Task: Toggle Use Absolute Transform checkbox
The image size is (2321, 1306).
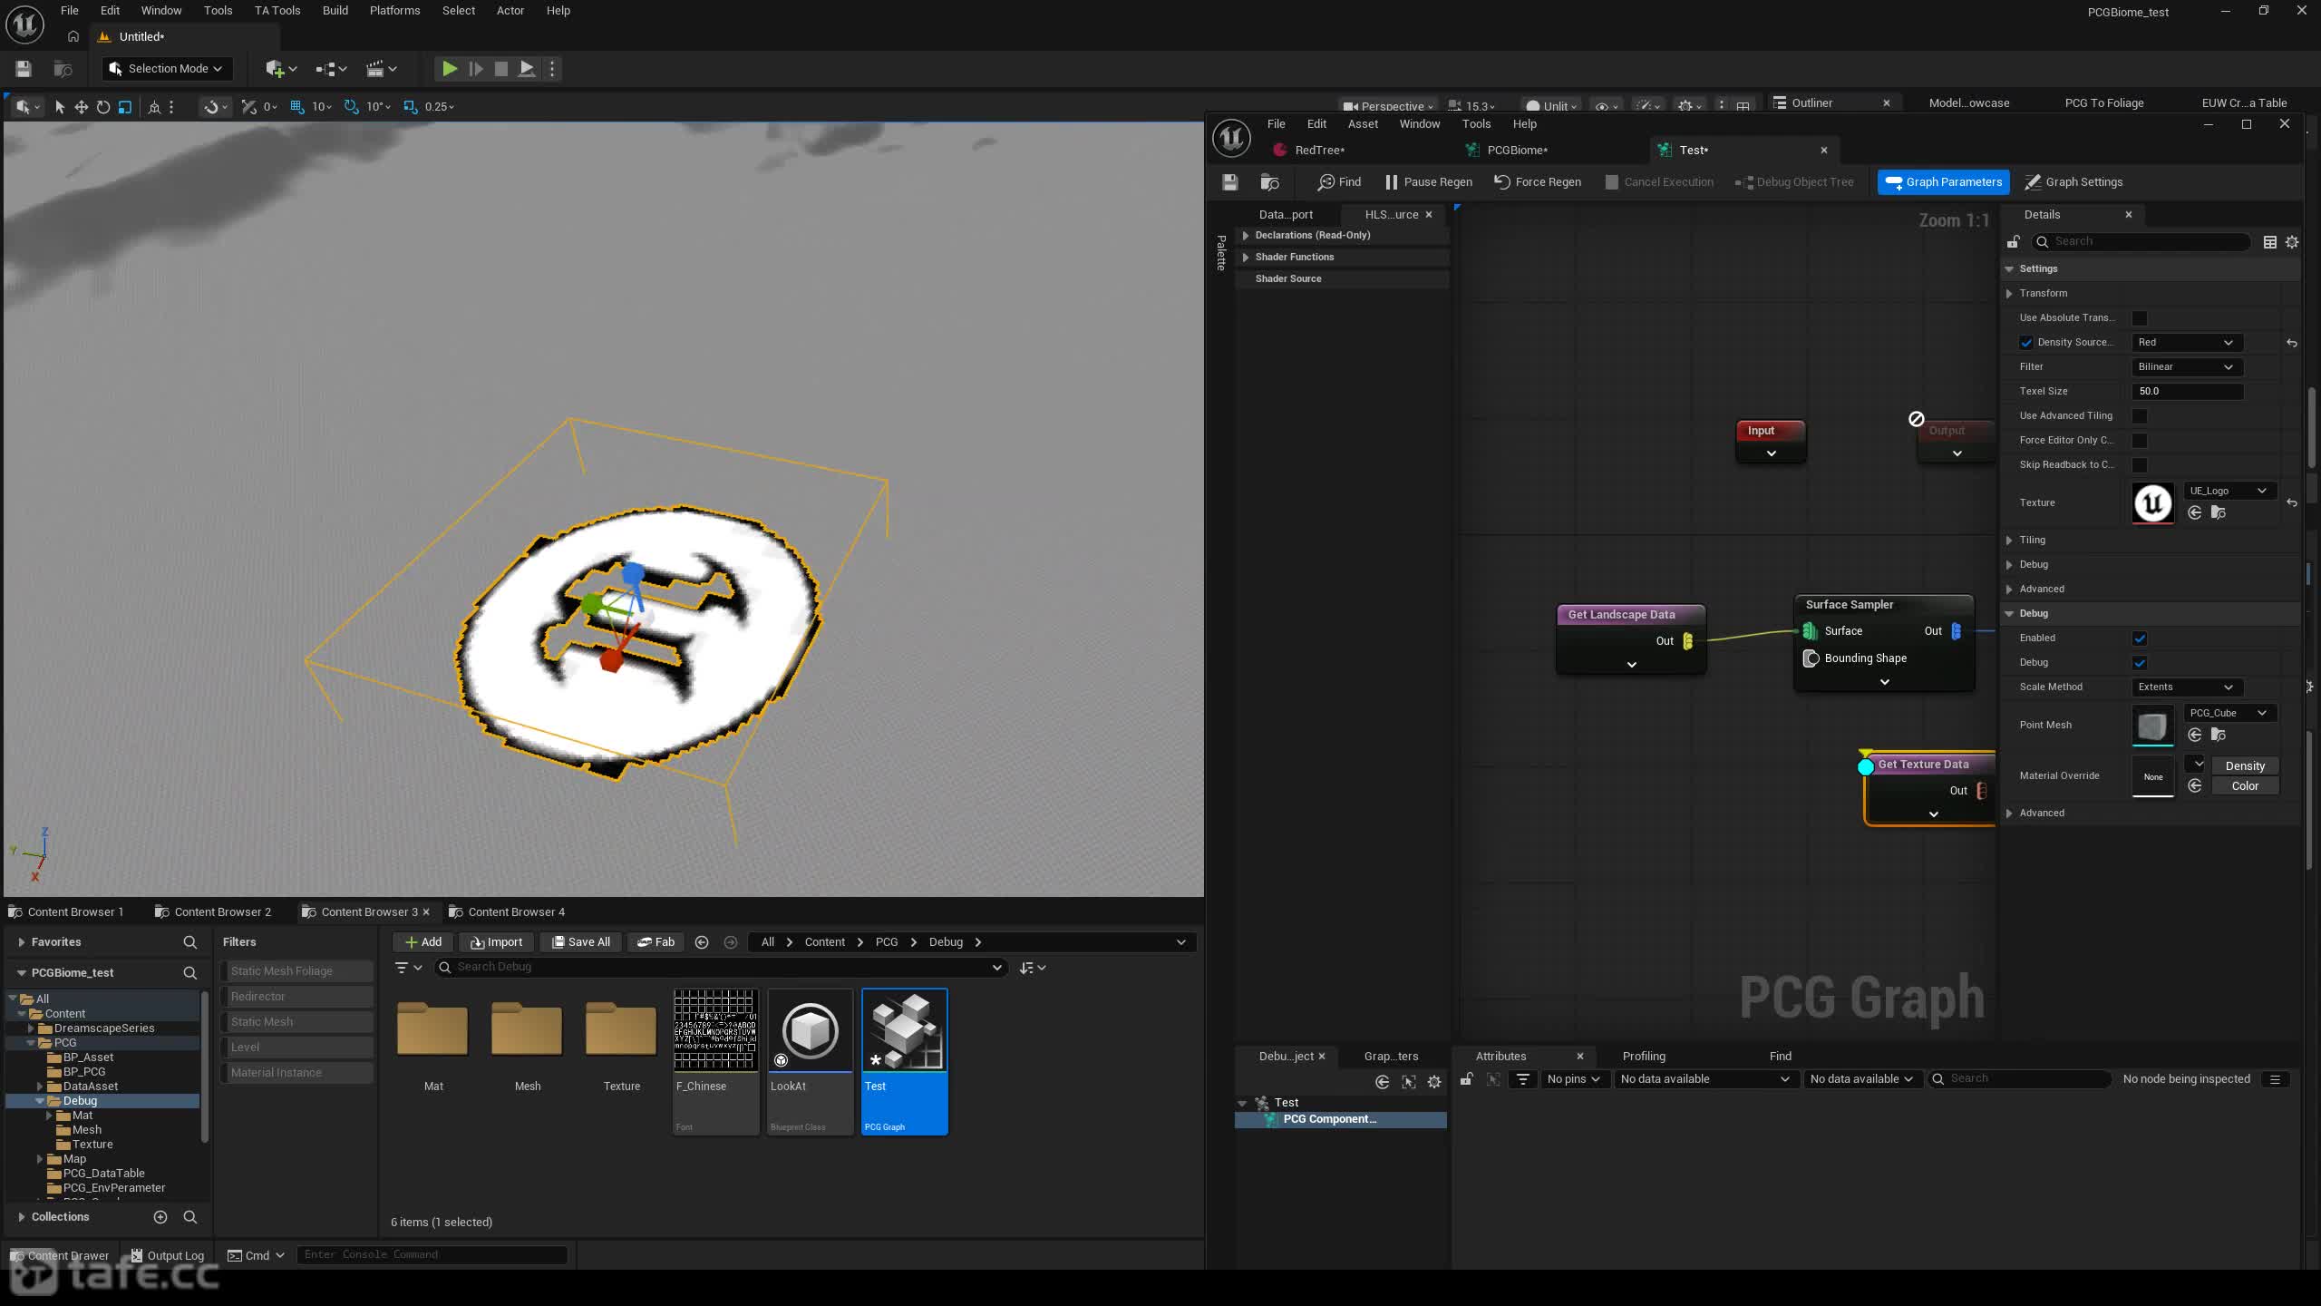Action: 2140,318
